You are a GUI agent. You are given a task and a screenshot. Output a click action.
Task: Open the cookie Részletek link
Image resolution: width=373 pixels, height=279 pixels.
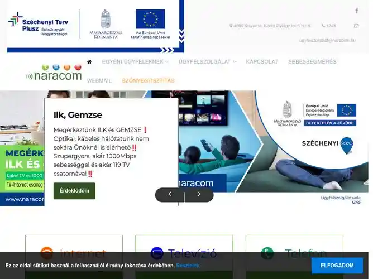point(188,266)
